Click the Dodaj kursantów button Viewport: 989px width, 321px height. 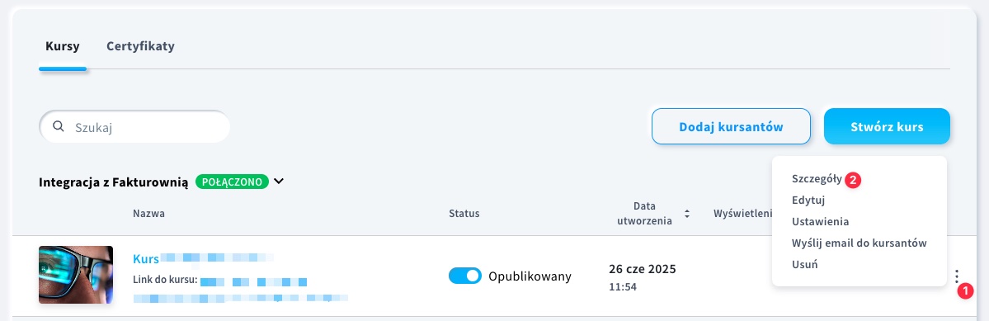(731, 127)
